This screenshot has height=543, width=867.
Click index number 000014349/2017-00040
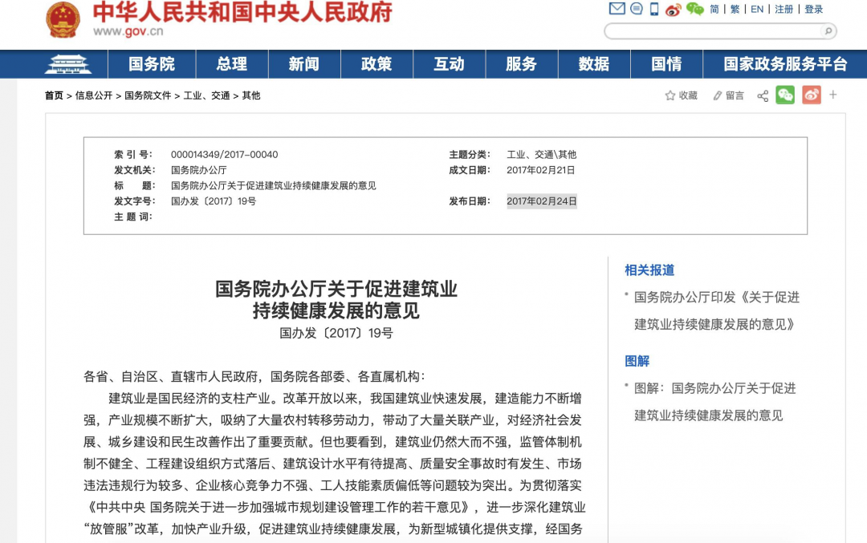(224, 155)
